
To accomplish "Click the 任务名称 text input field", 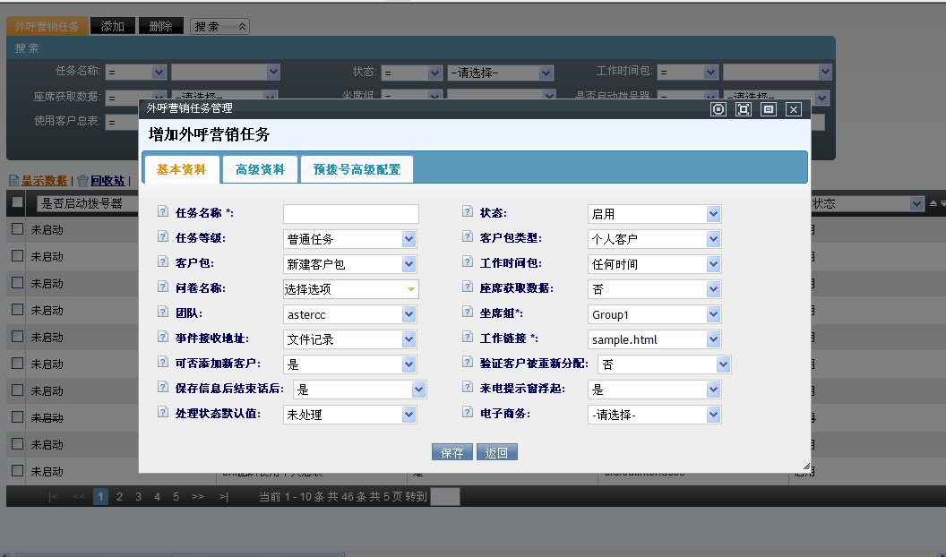I will pyautogui.click(x=350, y=214).
